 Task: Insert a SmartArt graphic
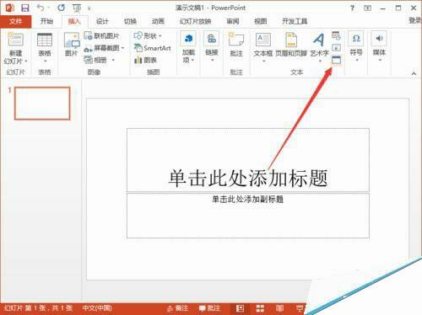(x=153, y=48)
